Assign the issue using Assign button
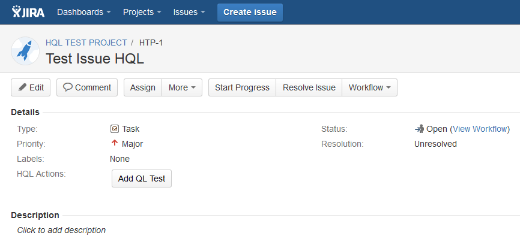The width and height of the screenshot is (520, 248). (x=143, y=87)
